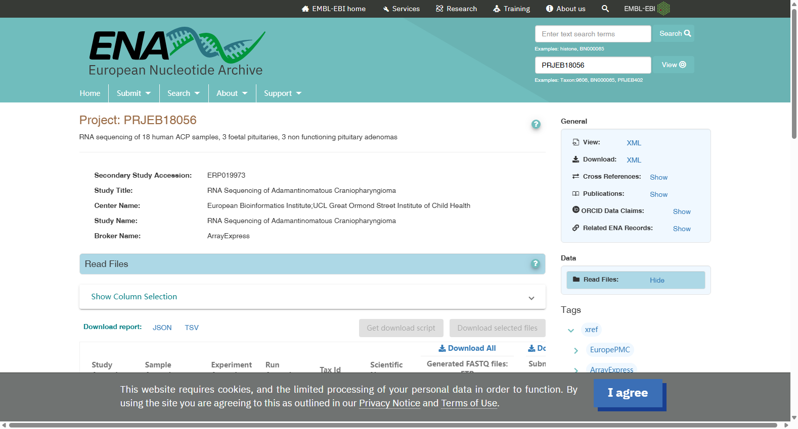Go to the ENA Home tab
Screen dimensions: 798x429
click(x=90, y=93)
